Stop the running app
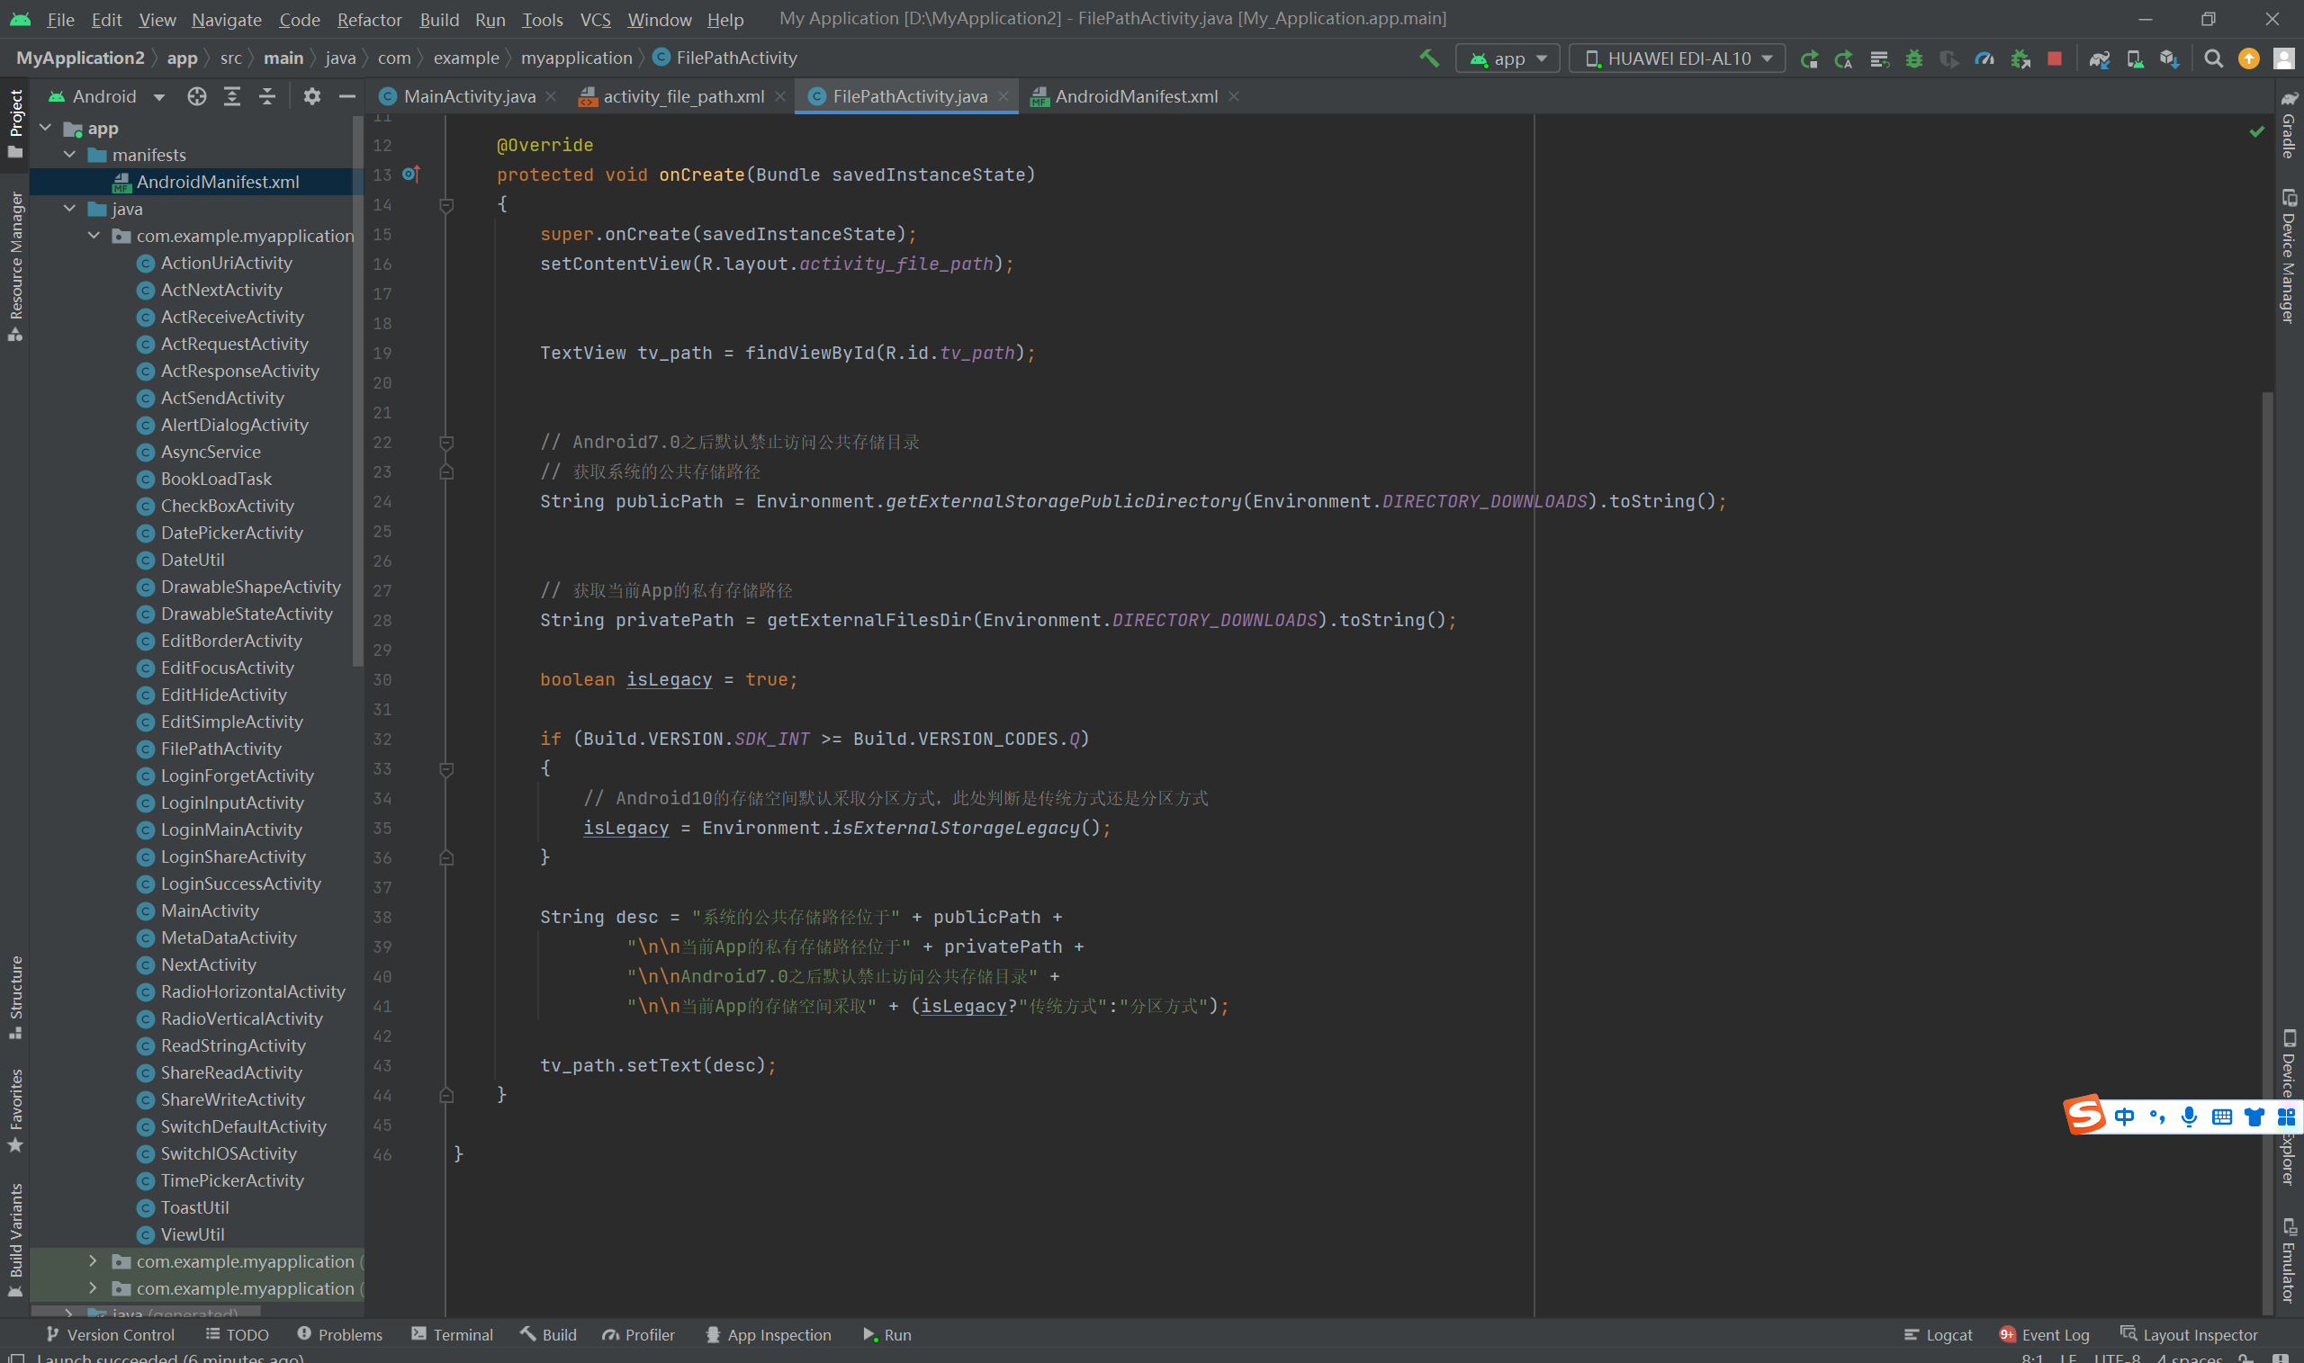Screen dimensions: 2304x1363 pos(2054,58)
